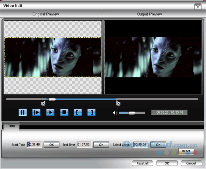Set trim end with right bracket icon
Image resolution: width=206 pixels, height=169 pixels.
pos(91,112)
